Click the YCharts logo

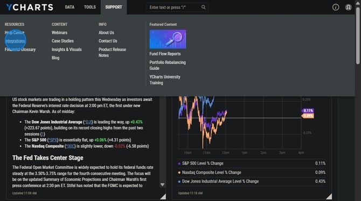[x=30, y=7]
